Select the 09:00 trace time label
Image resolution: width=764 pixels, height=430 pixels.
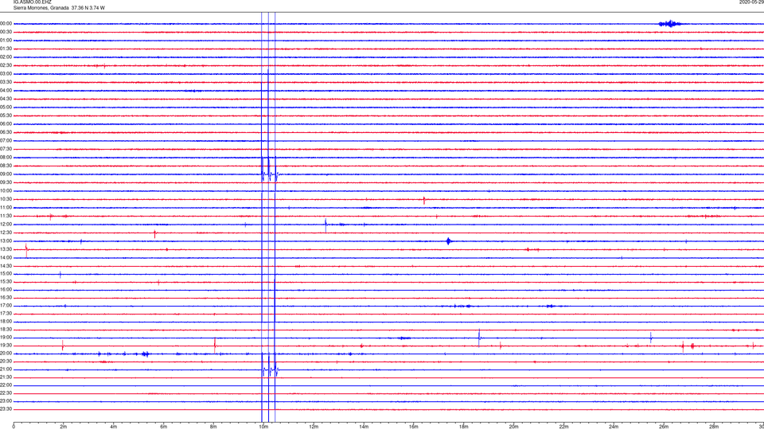click(x=6, y=174)
